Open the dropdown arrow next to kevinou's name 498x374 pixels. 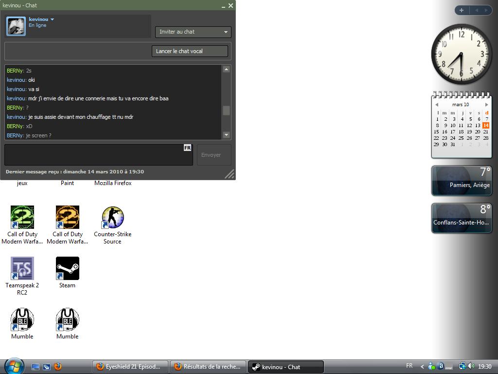point(53,19)
